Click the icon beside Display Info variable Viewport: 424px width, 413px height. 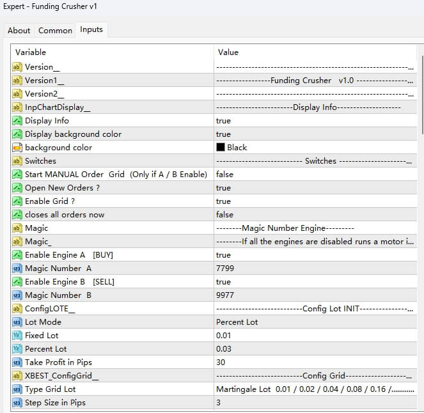[x=17, y=121]
